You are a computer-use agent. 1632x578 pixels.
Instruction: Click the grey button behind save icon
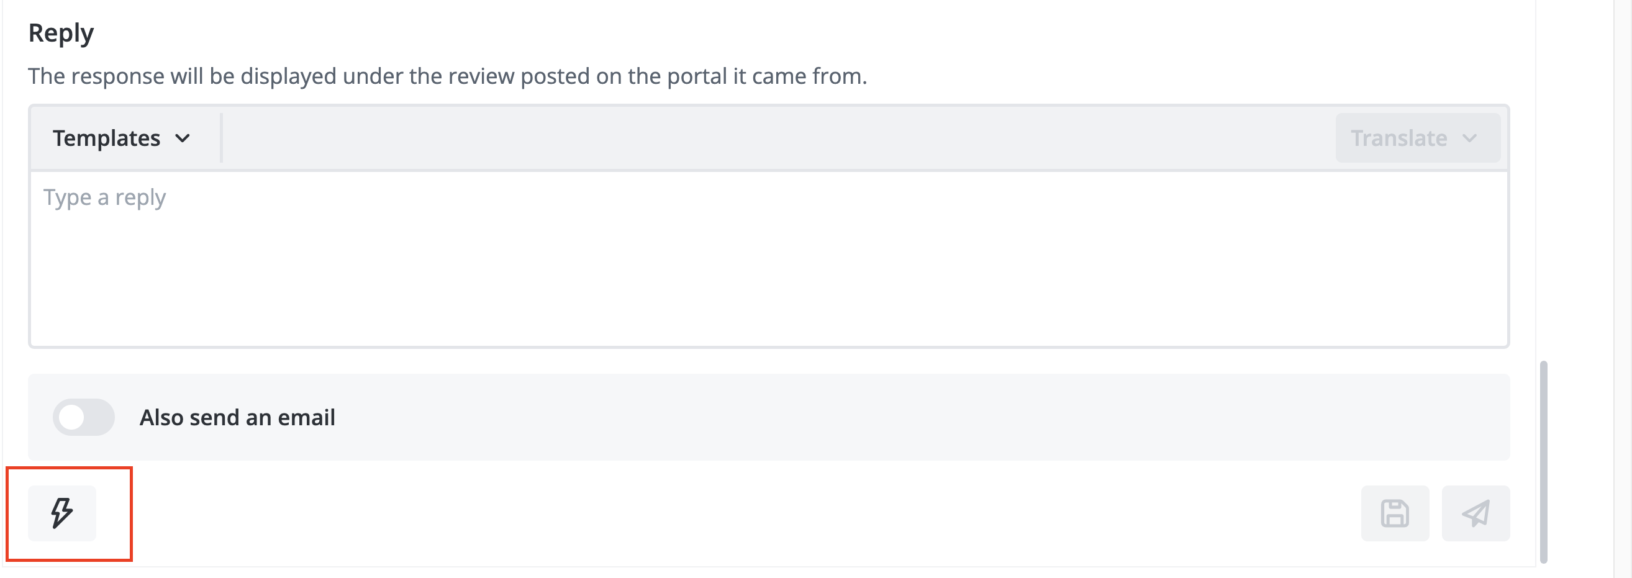click(x=1395, y=513)
